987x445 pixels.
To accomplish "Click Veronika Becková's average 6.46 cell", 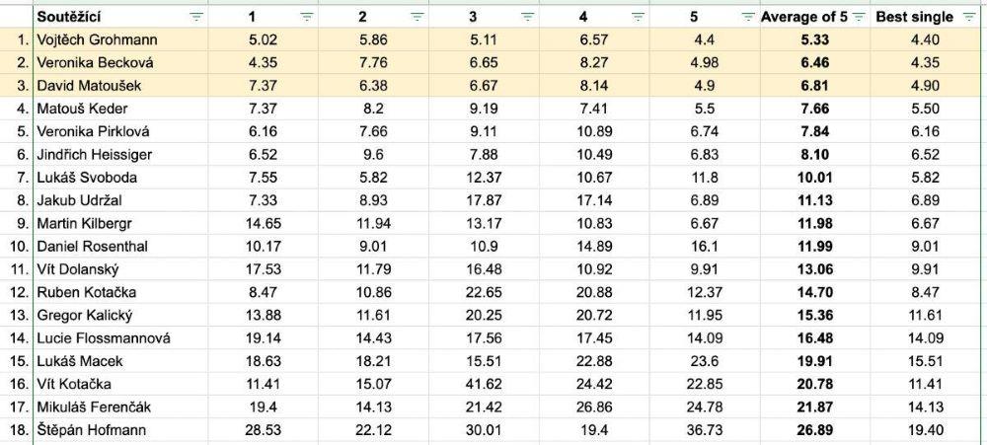I will click(x=814, y=63).
